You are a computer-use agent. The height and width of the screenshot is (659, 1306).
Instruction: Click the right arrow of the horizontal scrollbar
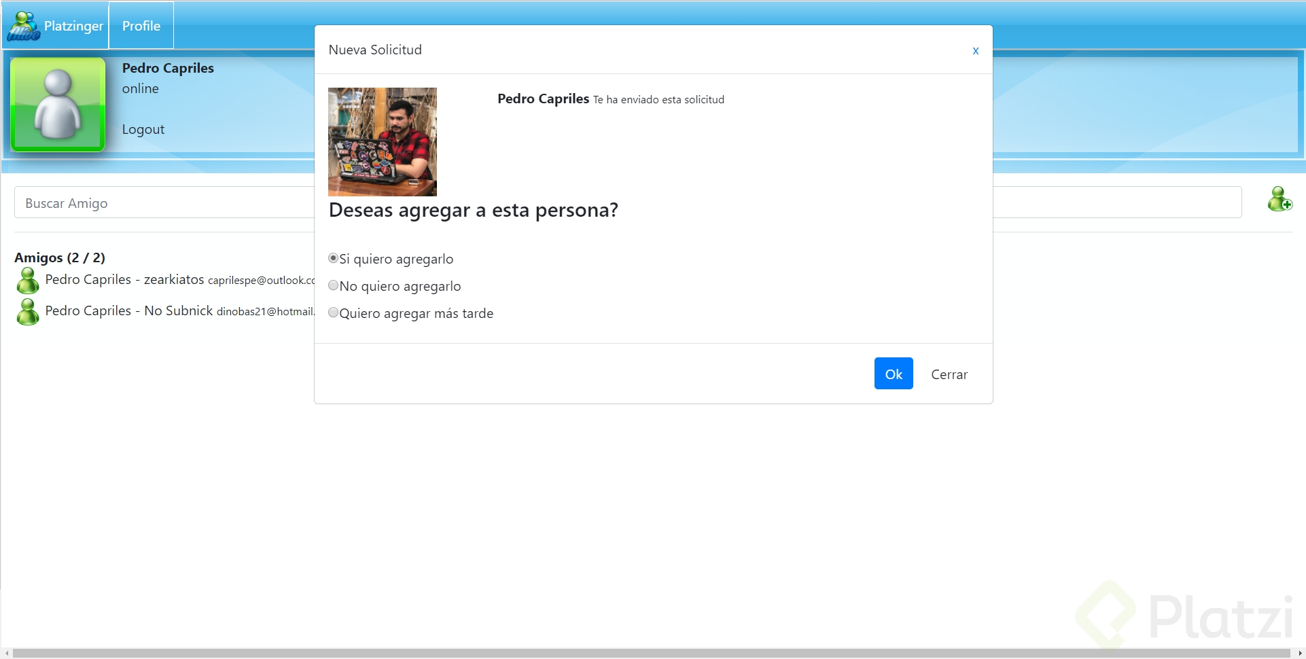pos(1300,653)
